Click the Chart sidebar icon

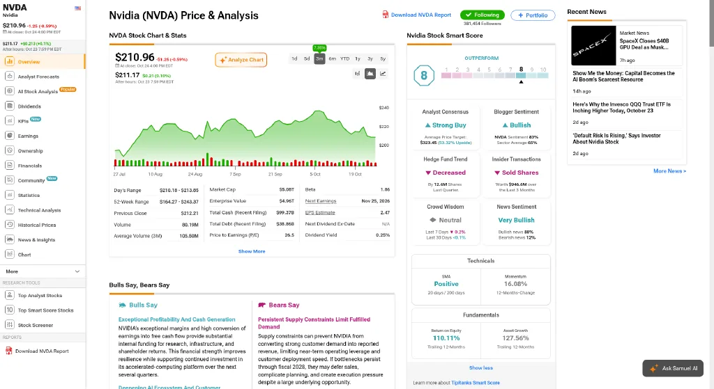point(10,255)
